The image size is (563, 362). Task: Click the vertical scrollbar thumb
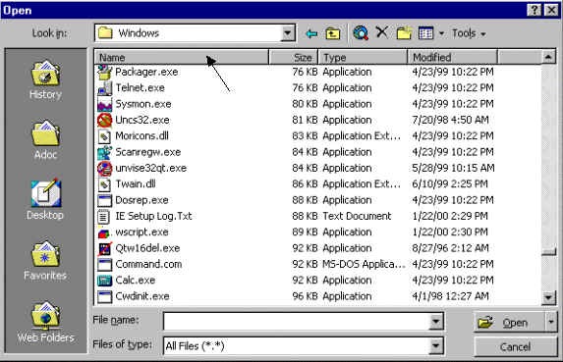pyautogui.click(x=548, y=251)
